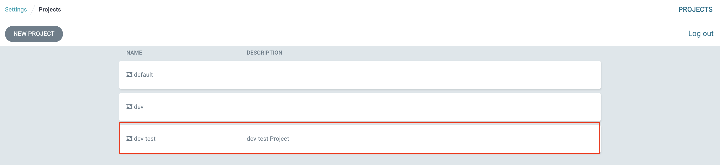Viewport: 720px width, 165px height.
Task: Click the breadcrumb slash separator
Action: point(33,9)
